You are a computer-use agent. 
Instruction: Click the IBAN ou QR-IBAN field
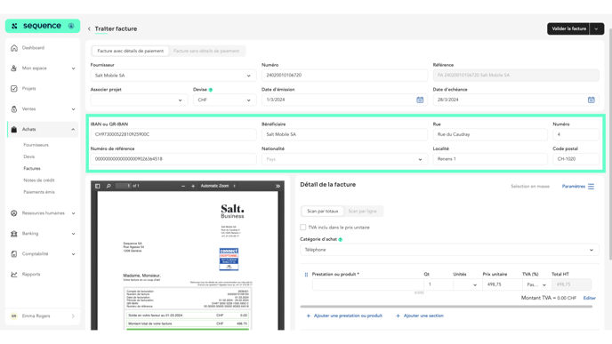point(173,134)
